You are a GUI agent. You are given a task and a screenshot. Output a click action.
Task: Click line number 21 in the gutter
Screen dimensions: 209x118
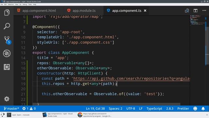tap(23, 94)
